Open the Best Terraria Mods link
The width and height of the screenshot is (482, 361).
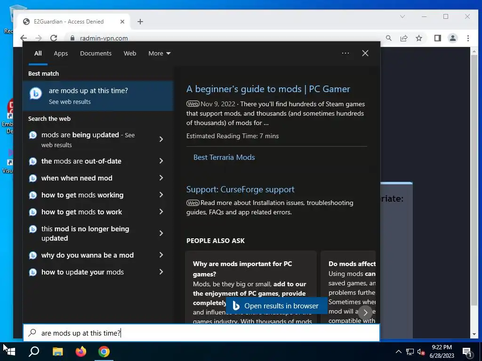click(224, 157)
